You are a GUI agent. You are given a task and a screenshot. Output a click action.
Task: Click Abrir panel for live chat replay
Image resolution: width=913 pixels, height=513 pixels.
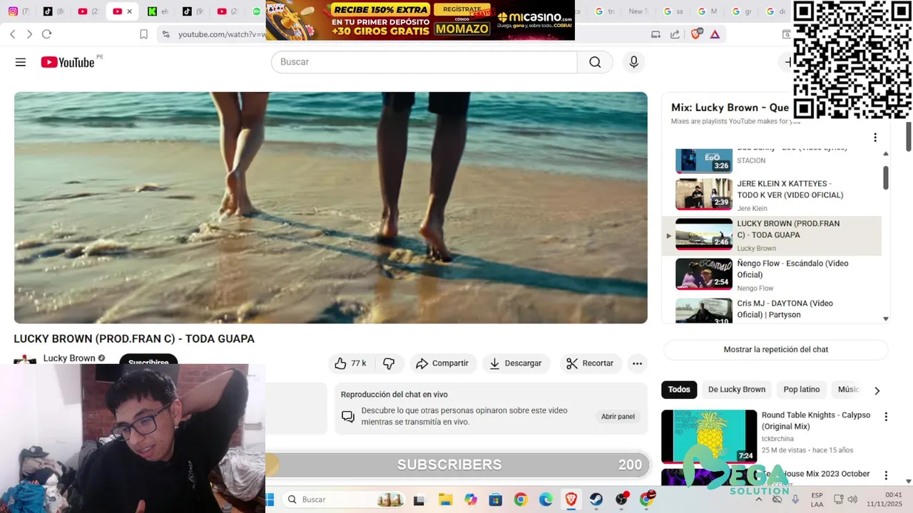pos(618,417)
